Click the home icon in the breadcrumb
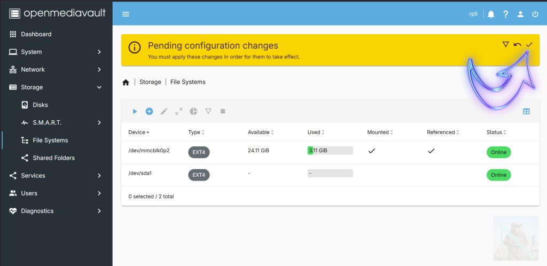This screenshot has width=547, height=266. click(126, 82)
